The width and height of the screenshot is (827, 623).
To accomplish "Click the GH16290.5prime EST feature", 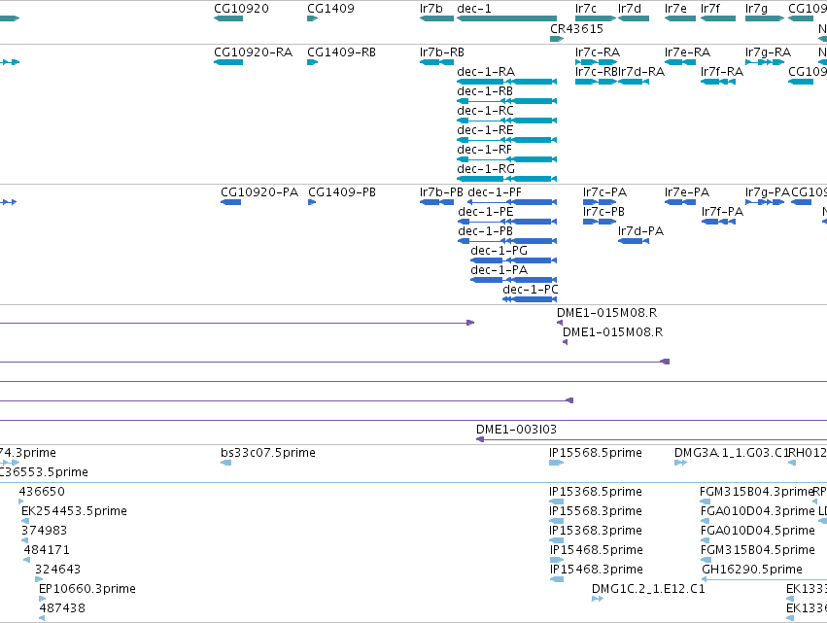I will (764, 579).
